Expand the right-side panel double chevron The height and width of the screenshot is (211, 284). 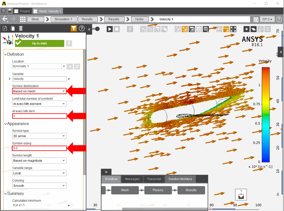[x=281, y=52]
